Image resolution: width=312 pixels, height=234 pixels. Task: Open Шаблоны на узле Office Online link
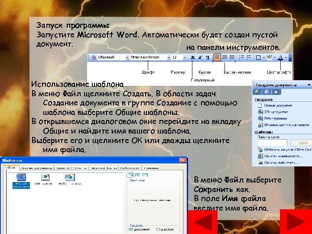288,149
